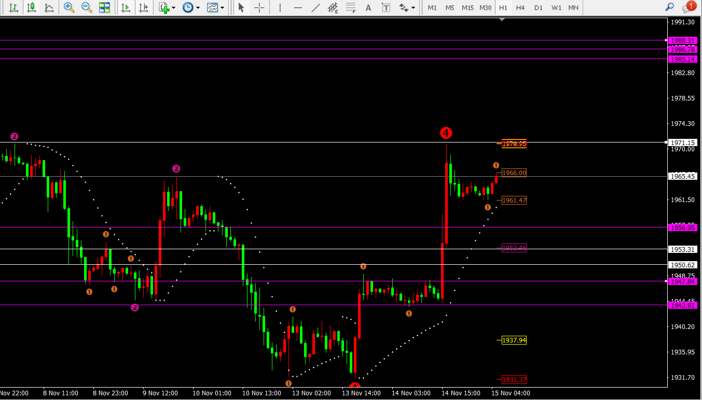Select the Fibonacci retracement tool
This screenshot has height=400, width=702.
click(x=351, y=8)
